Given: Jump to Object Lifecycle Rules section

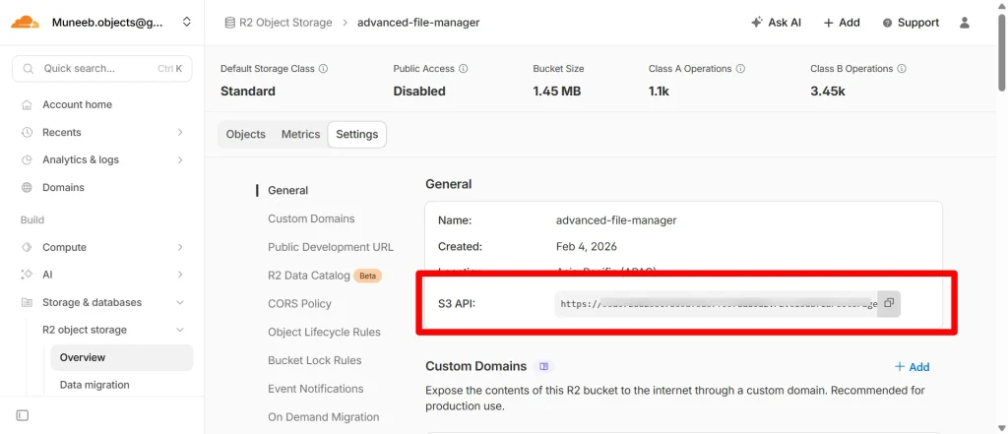Looking at the screenshot, I should (x=324, y=332).
